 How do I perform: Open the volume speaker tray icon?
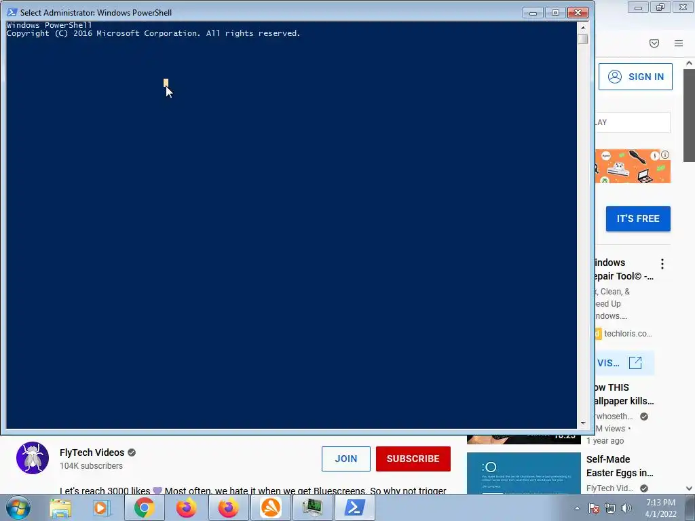626,508
